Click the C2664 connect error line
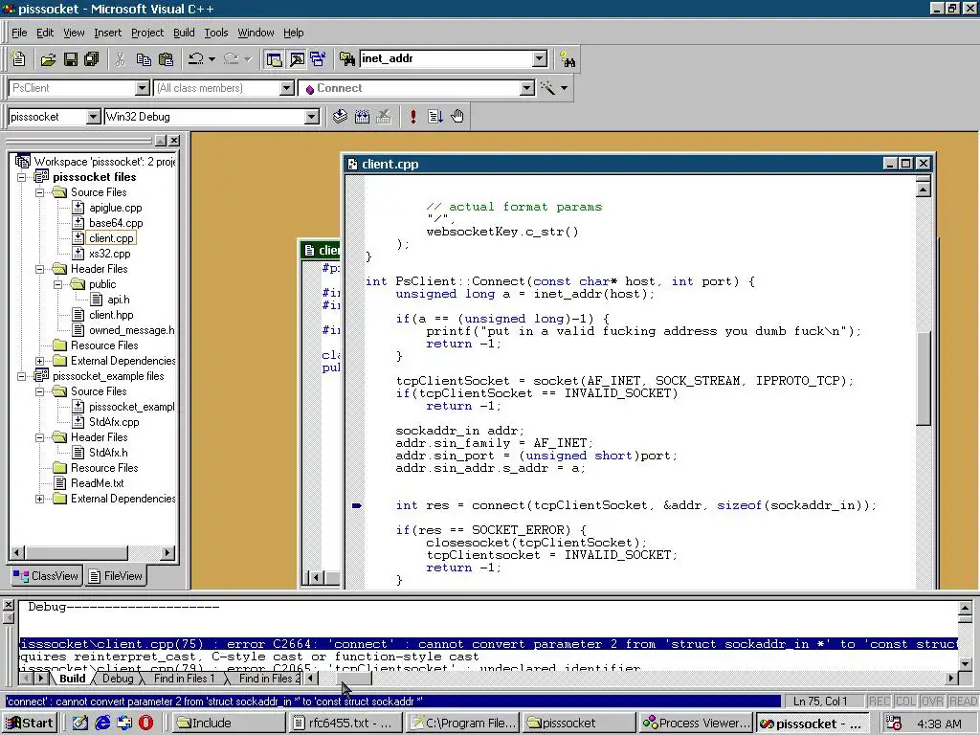 (488, 644)
